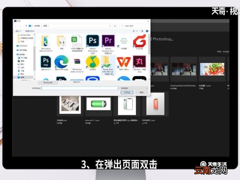Refresh the folder contents
240x180 pixels.
(115, 26)
